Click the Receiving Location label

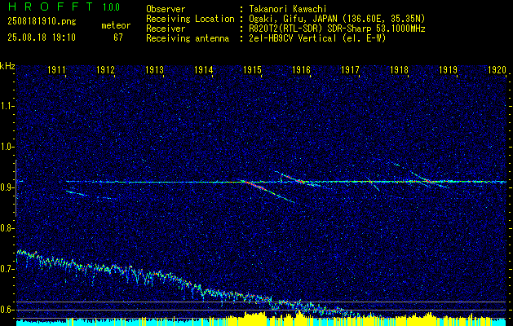(190, 19)
